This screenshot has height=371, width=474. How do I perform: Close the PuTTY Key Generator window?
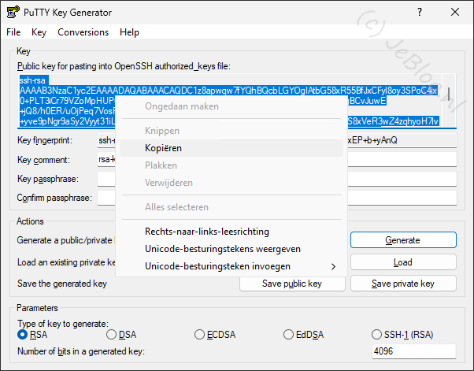pos(455,13)
